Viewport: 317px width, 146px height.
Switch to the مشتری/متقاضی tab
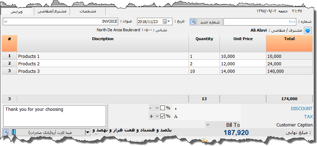click(52, 11)
